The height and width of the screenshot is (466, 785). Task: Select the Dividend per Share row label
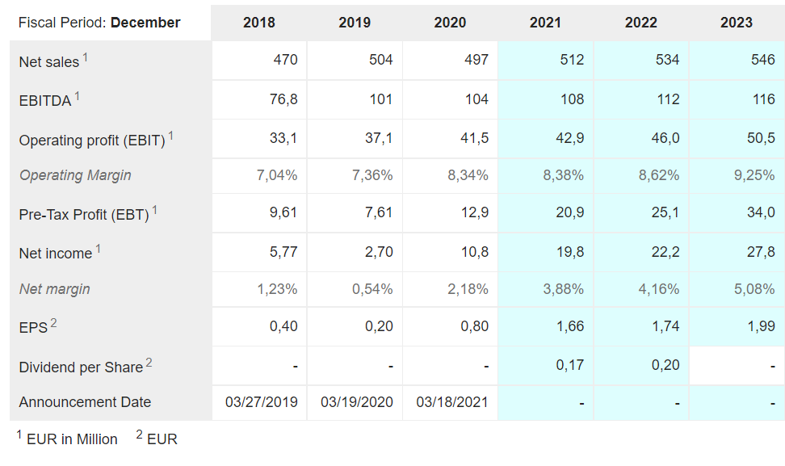tap(81, 367)
